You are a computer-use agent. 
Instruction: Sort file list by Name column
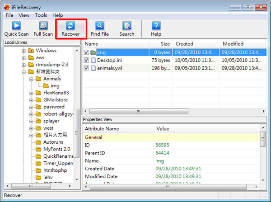point(116,44)
